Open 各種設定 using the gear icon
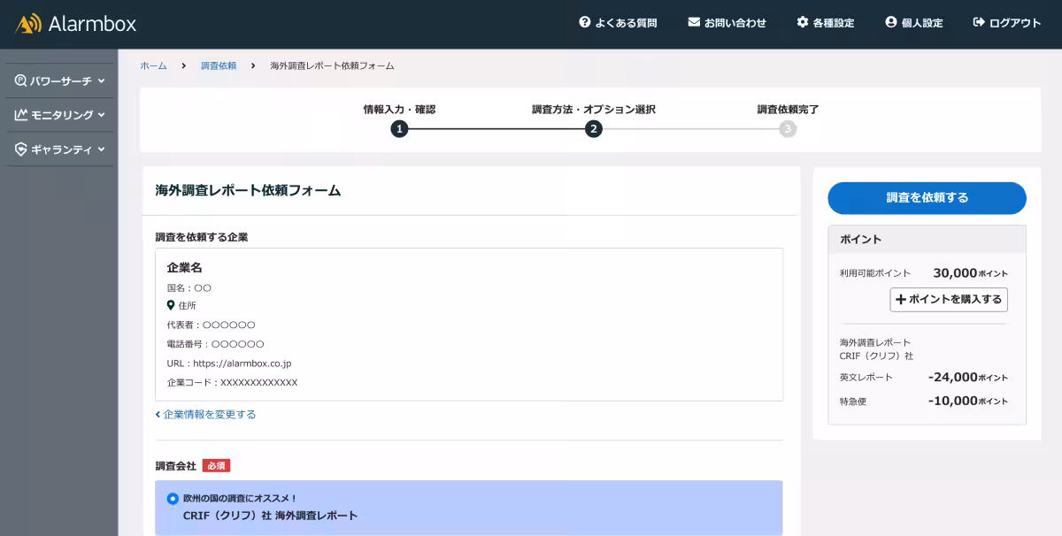The width and height of the screenshot is (1062, 536). [802, 23]
